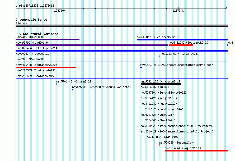The height and width of the screenshot is (161, 235).
Task: Click the nsv5634066 (Ebert2021) label
Action: point(158,120)
